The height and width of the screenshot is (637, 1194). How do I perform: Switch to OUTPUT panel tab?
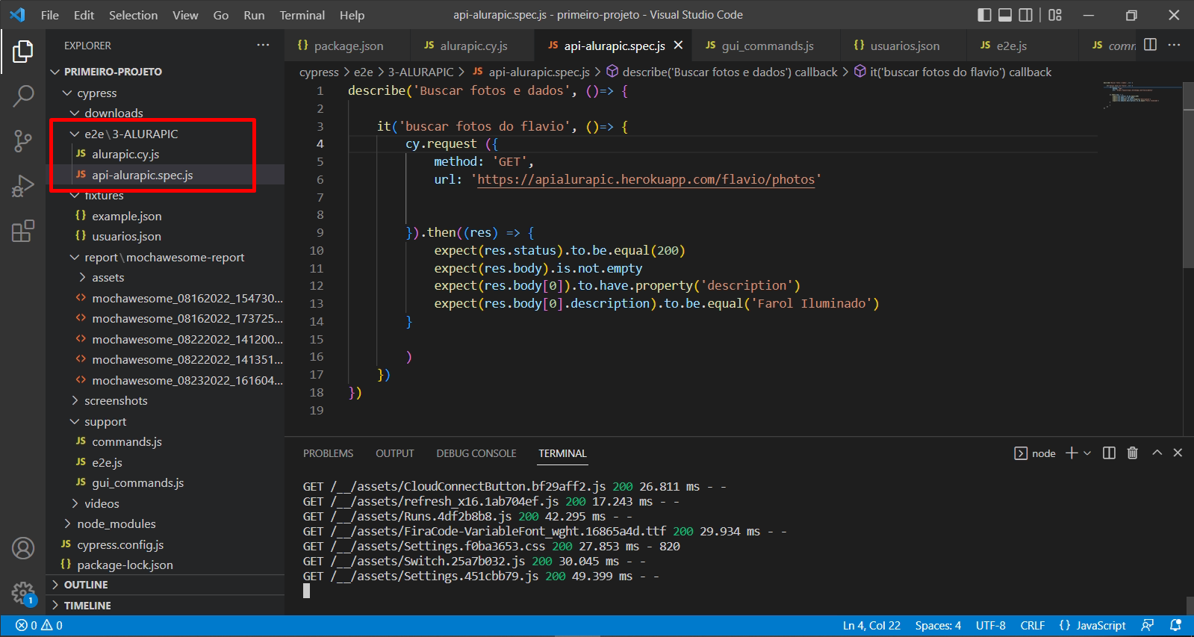[x=394, y=453]
